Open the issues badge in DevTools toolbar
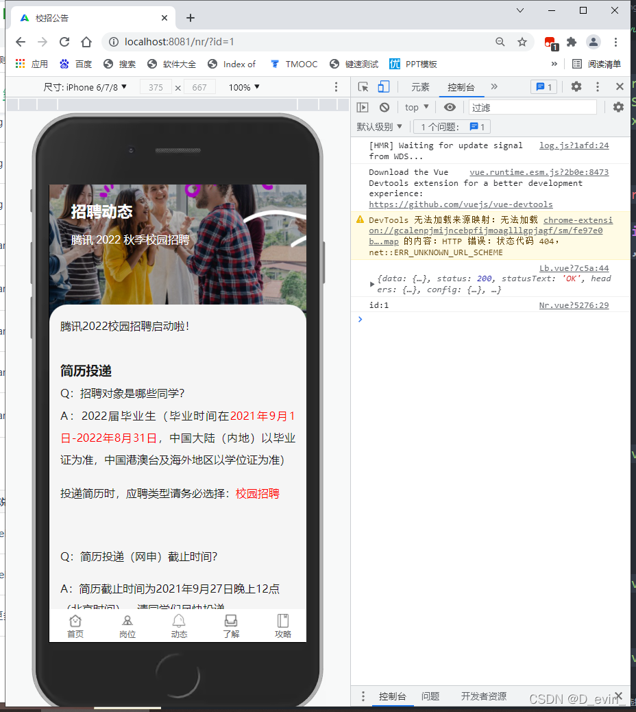 click(544, 86)
